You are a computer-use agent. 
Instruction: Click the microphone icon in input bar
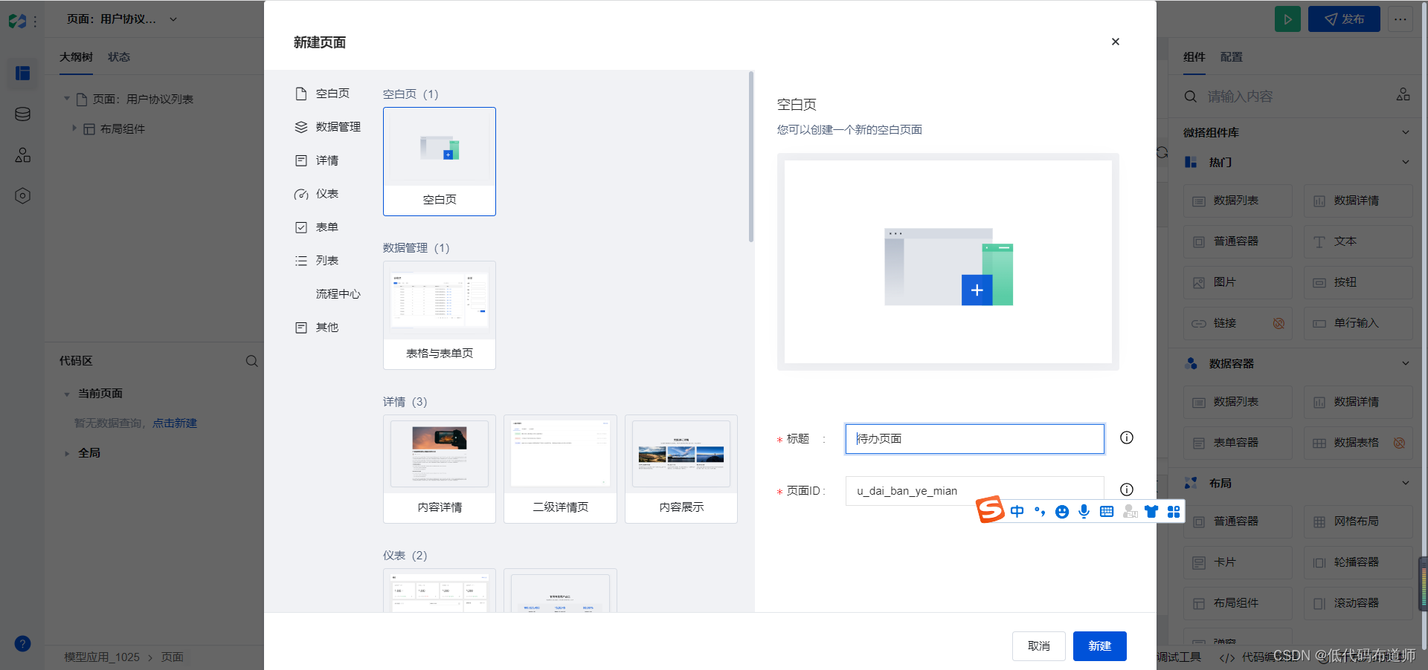[x=1084, y=512]
